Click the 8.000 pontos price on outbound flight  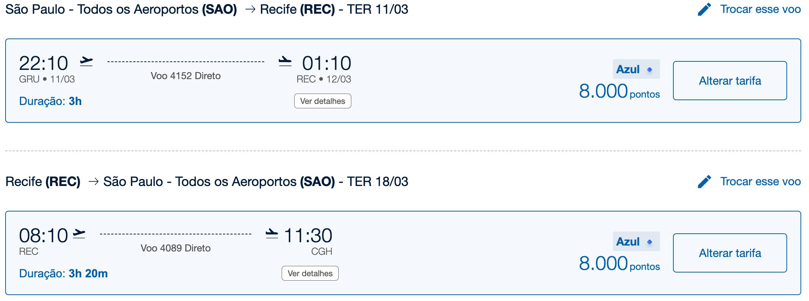coord(619,91)
